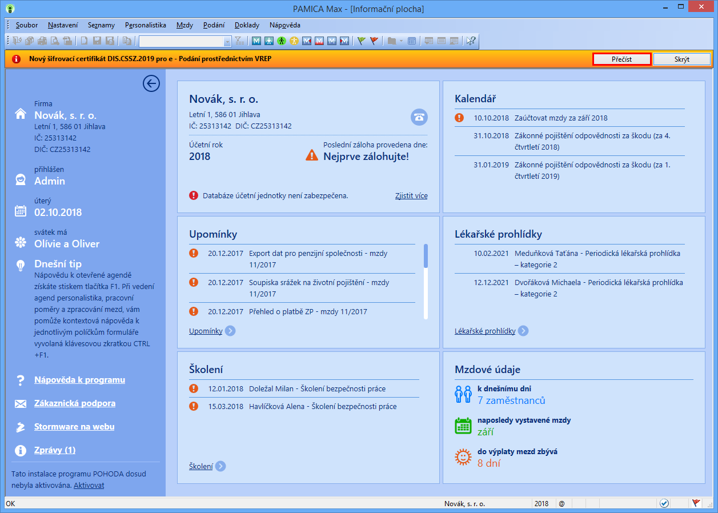Screen dimensions: 718x513
Task: Open the Personalistika menu
Action: [146, 25]
